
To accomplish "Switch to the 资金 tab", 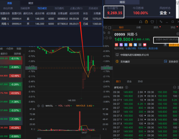I will pyautogui.click(x=129, y=81).
